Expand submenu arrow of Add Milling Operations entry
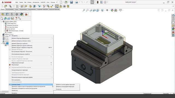This screenshot has height=98, width=175. coord(52,38)
